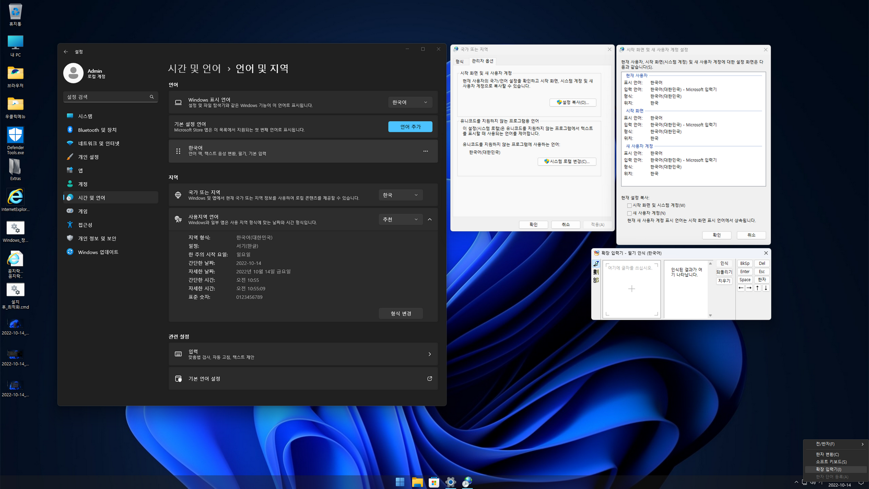869x489 pixels.
Task: Open 계정 category in sidebar
Action: tap(110, 184)
